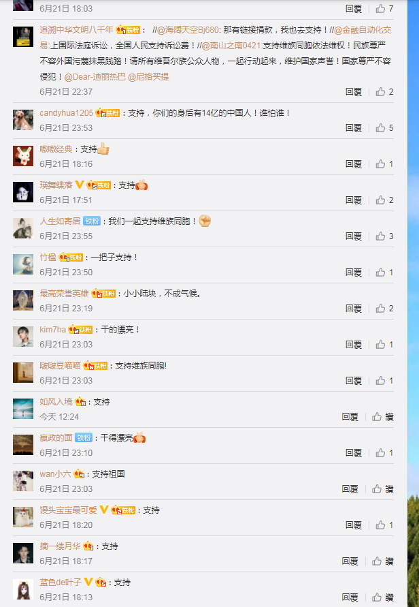Reply to 嬴政的面's comment
The image size is (419, 607).
(353, 452)
